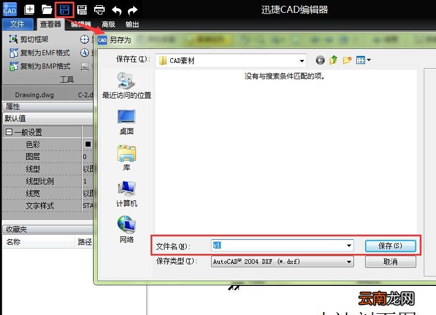Select the 线型 property row
The image size is (436, 315).
click(x=48, y=169)
